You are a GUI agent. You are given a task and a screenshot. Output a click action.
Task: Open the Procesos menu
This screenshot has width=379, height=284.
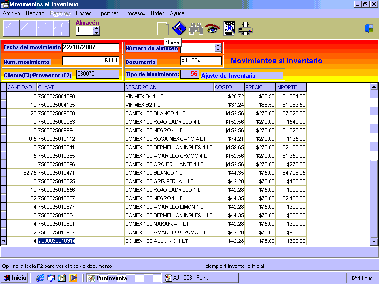click(x=135, y=13)
